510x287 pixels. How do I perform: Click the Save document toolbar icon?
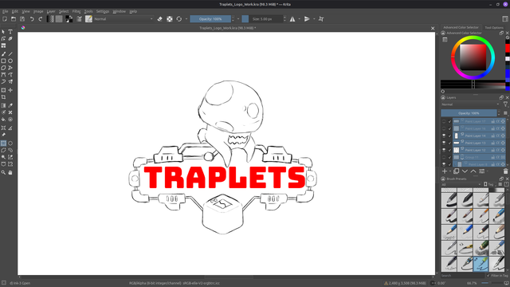click(22, 19)
